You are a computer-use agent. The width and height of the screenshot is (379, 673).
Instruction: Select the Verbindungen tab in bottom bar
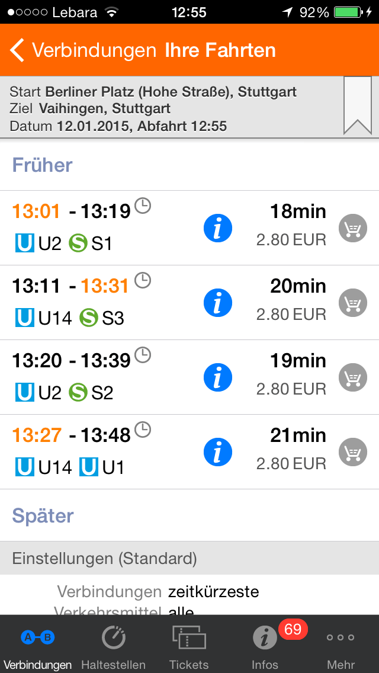tap(37, 645)
